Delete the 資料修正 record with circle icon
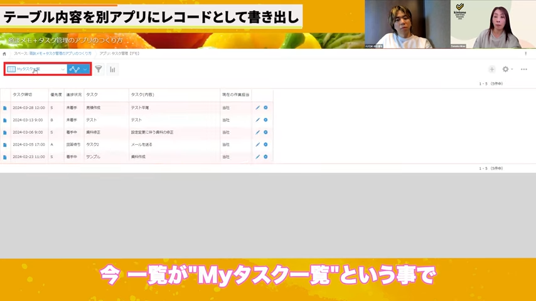The height and width of the screenshot is (301, 536). click(x=265, y=132)
